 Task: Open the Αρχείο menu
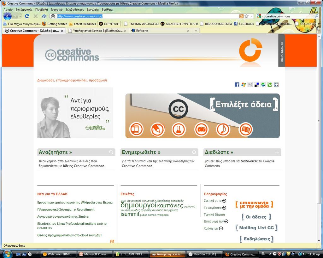click(x=8, y=9)
